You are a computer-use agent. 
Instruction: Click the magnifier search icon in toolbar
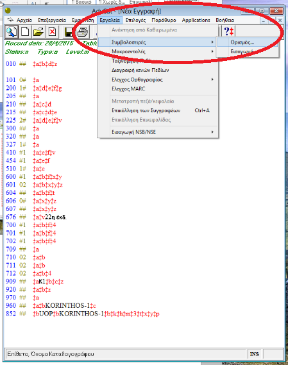point(11,31)
